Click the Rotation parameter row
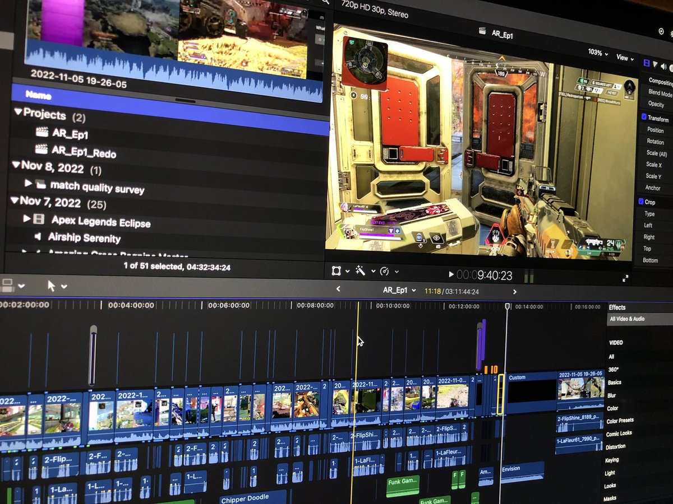This screenshot has height=504, width=673. [x=656, y=142]
